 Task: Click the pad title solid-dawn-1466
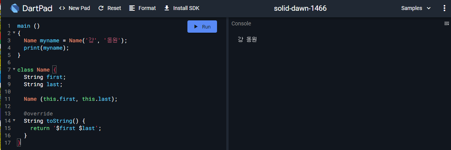pyautogui.click(x=300, y=8)
